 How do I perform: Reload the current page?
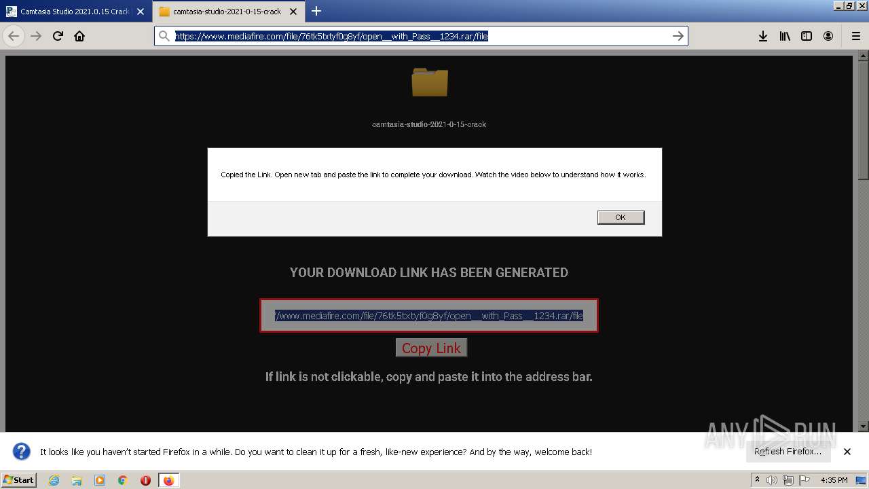[x=58, y=36]
